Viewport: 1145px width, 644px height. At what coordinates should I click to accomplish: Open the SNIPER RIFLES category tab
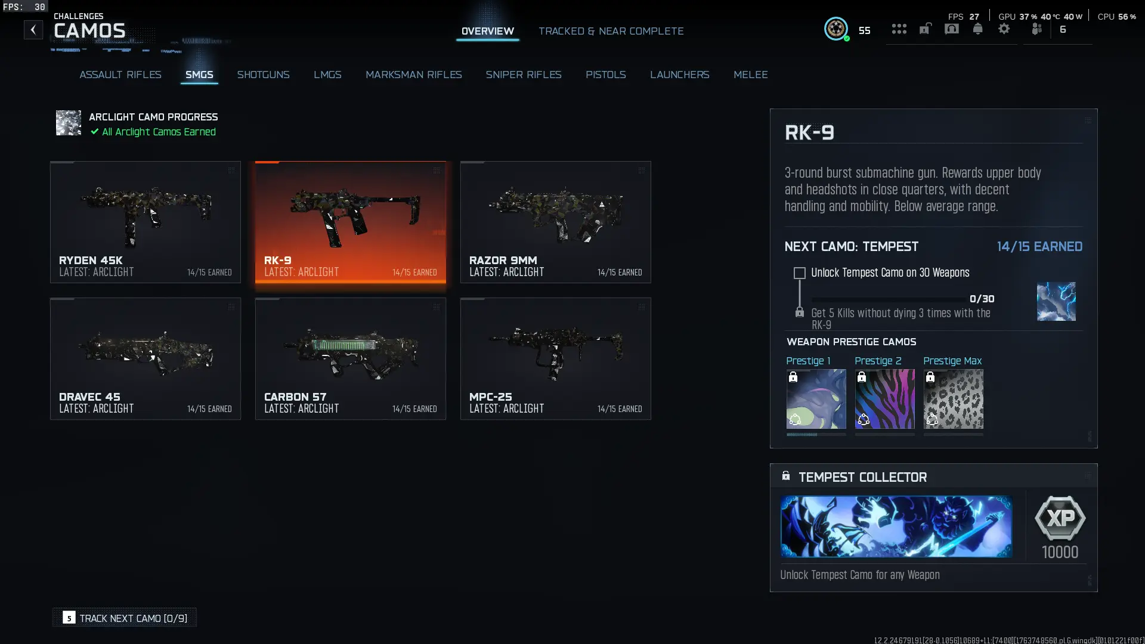pos(524,75)
